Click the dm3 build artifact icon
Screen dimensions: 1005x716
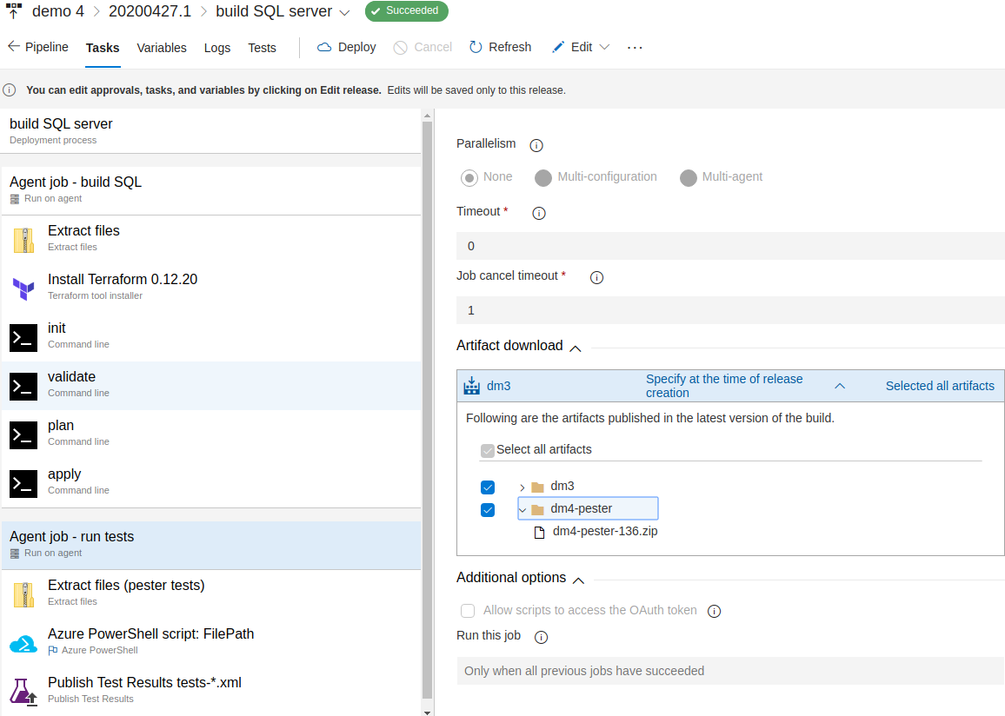tap(472, 386)
